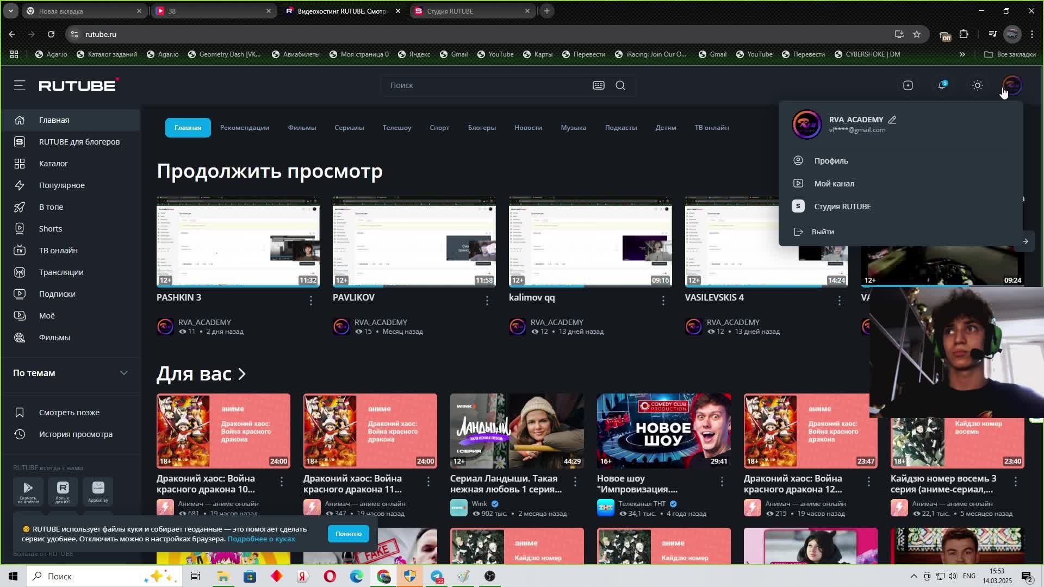Open RUTUBE для блогеров sidebar item
This screenshot has height=587, width=1044.
coord(71,142)
